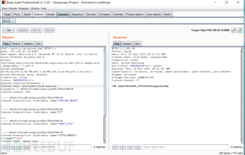Open new Repeater tab with '...' tab
Viewport: 245px width, 155px height.
pos(12,21)
